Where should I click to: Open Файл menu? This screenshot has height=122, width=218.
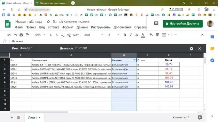[x=19, y=27]
